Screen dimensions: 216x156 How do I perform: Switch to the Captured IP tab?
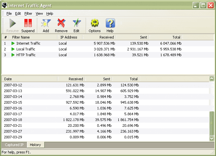14,145
